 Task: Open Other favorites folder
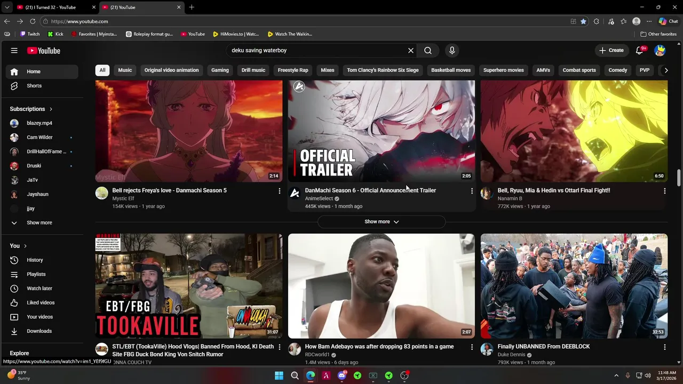(x=659, y=34)
